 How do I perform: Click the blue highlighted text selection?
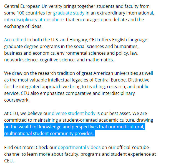click(74, 130)
